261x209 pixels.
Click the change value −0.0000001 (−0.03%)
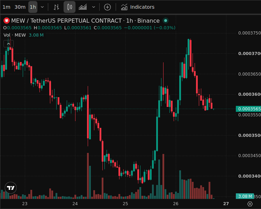click(x=150, y=28)
